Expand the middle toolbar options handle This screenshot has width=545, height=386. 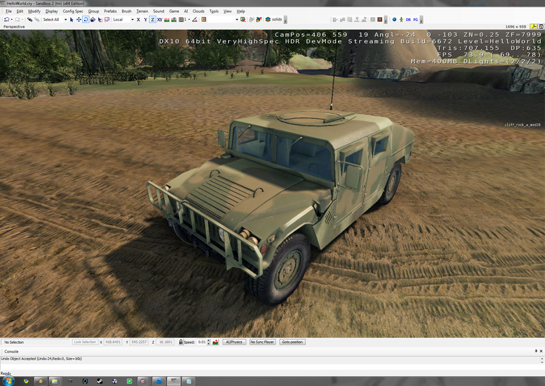tap(386, 20)
